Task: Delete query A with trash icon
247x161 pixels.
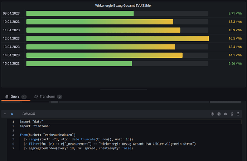Action: [x=232, y=114]
